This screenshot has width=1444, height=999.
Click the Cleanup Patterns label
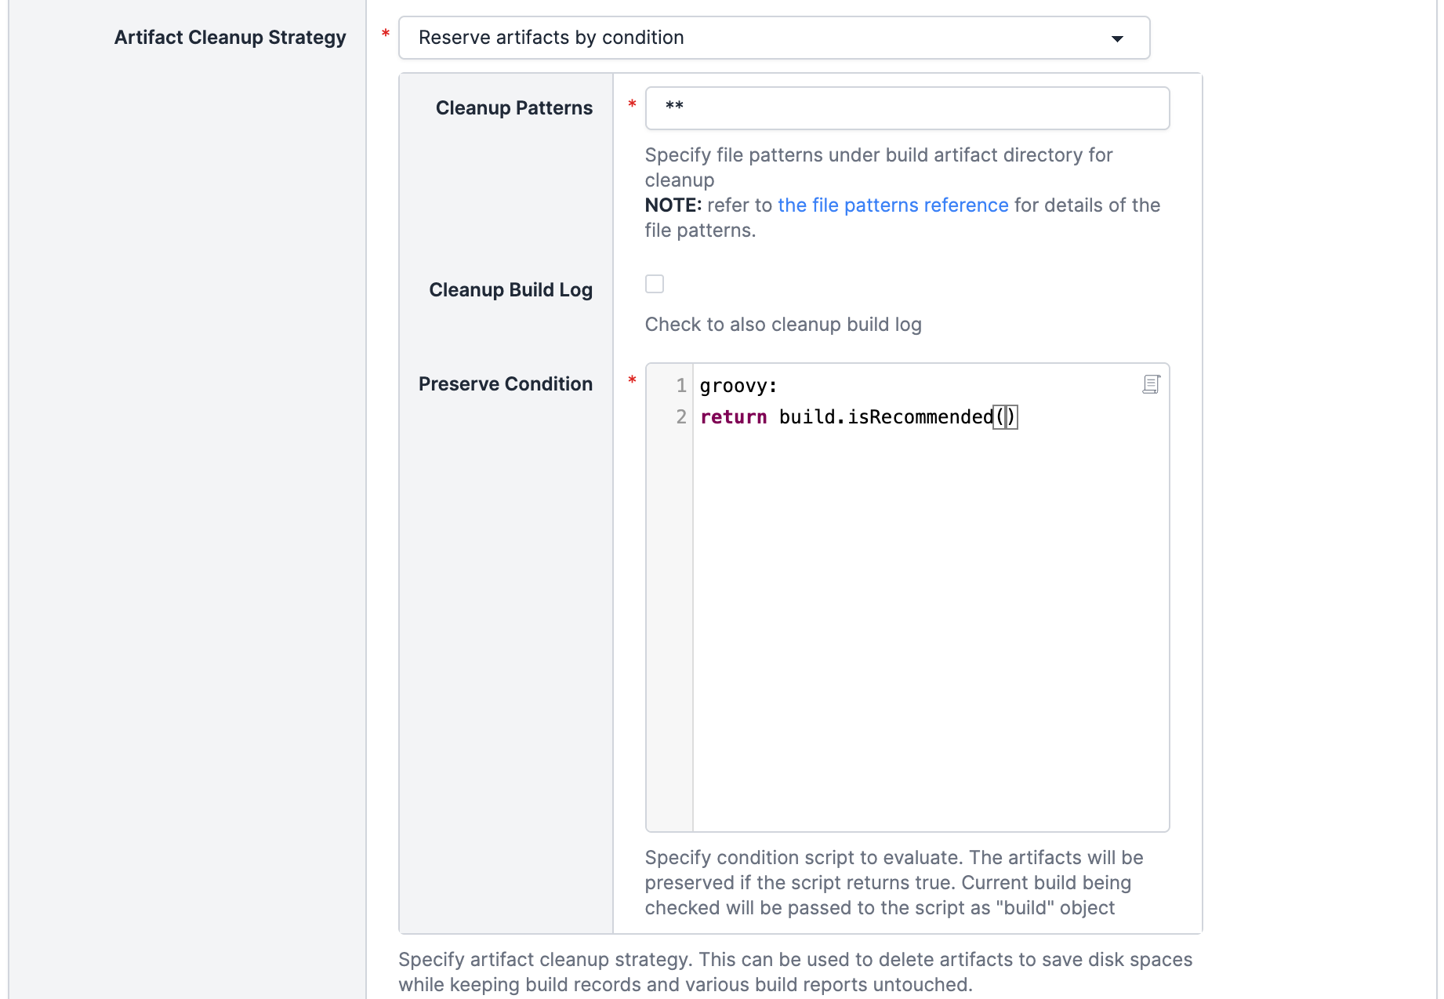(513, 108)
